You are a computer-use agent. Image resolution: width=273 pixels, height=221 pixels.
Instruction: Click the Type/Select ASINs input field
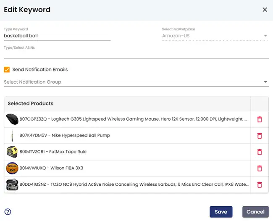(x=136, y=55)
